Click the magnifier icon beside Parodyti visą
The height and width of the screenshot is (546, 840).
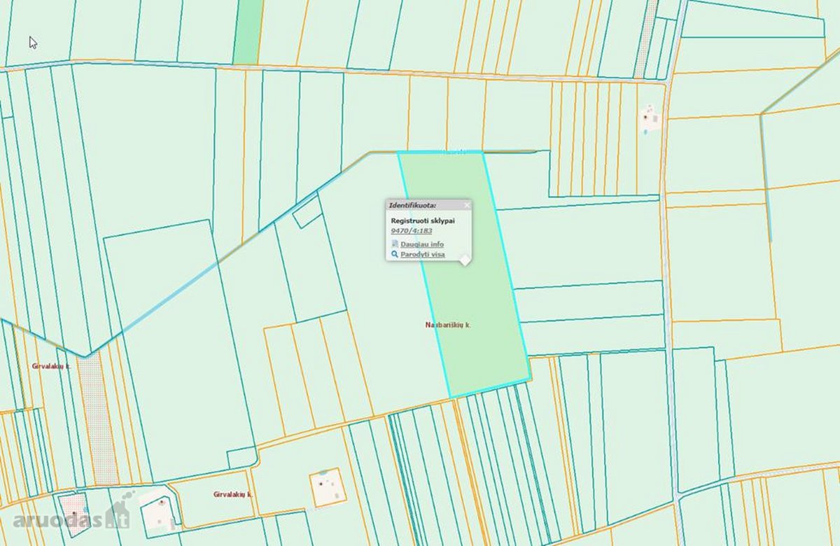tap(395, 254)
